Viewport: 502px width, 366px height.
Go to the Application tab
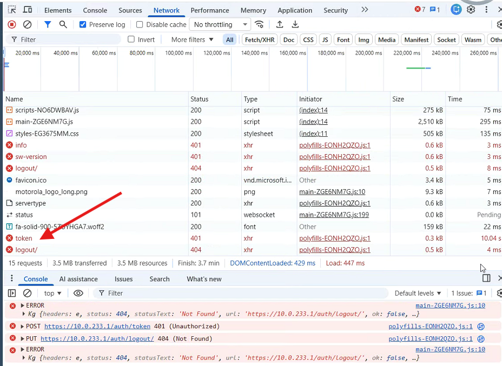[x=295, y=10]
